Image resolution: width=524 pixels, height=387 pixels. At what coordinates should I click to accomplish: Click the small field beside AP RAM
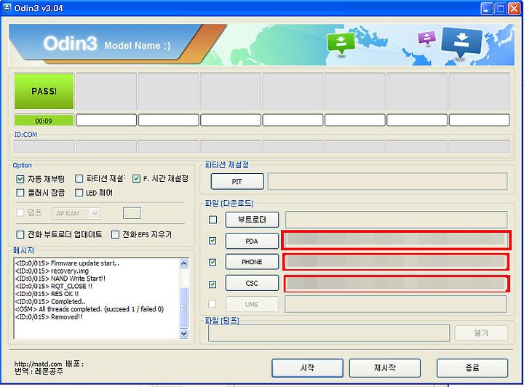[132, 213]
